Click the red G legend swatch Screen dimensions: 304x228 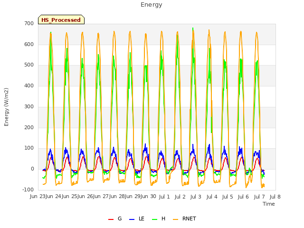click(111, 219)
